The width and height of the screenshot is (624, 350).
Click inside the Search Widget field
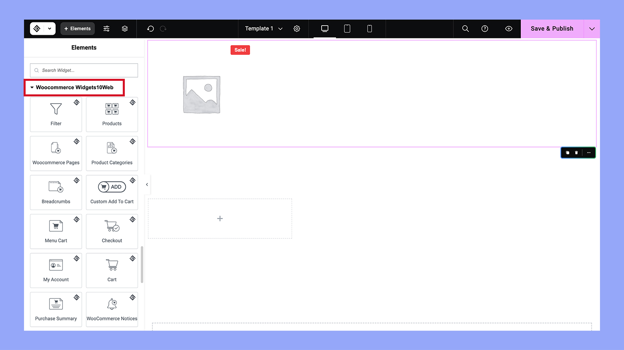click(x=84, y=70)
